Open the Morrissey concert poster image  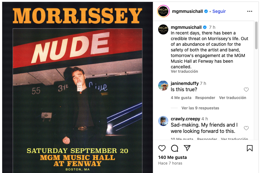(77, 87)
